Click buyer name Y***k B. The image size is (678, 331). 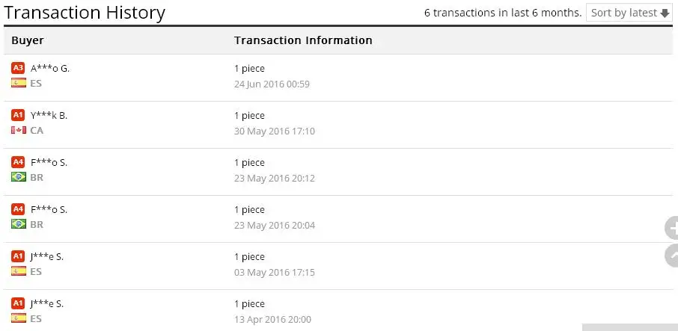(49, 115)
